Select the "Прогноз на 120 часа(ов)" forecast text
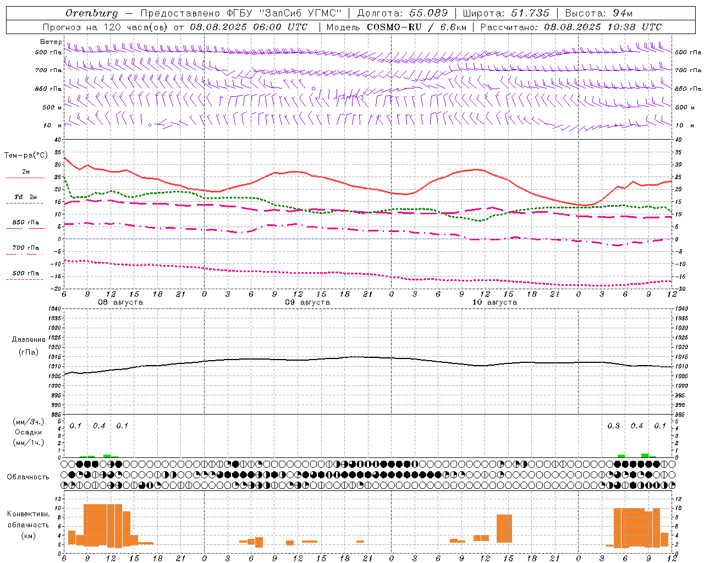The image size is (704, 563). point(106,27)
